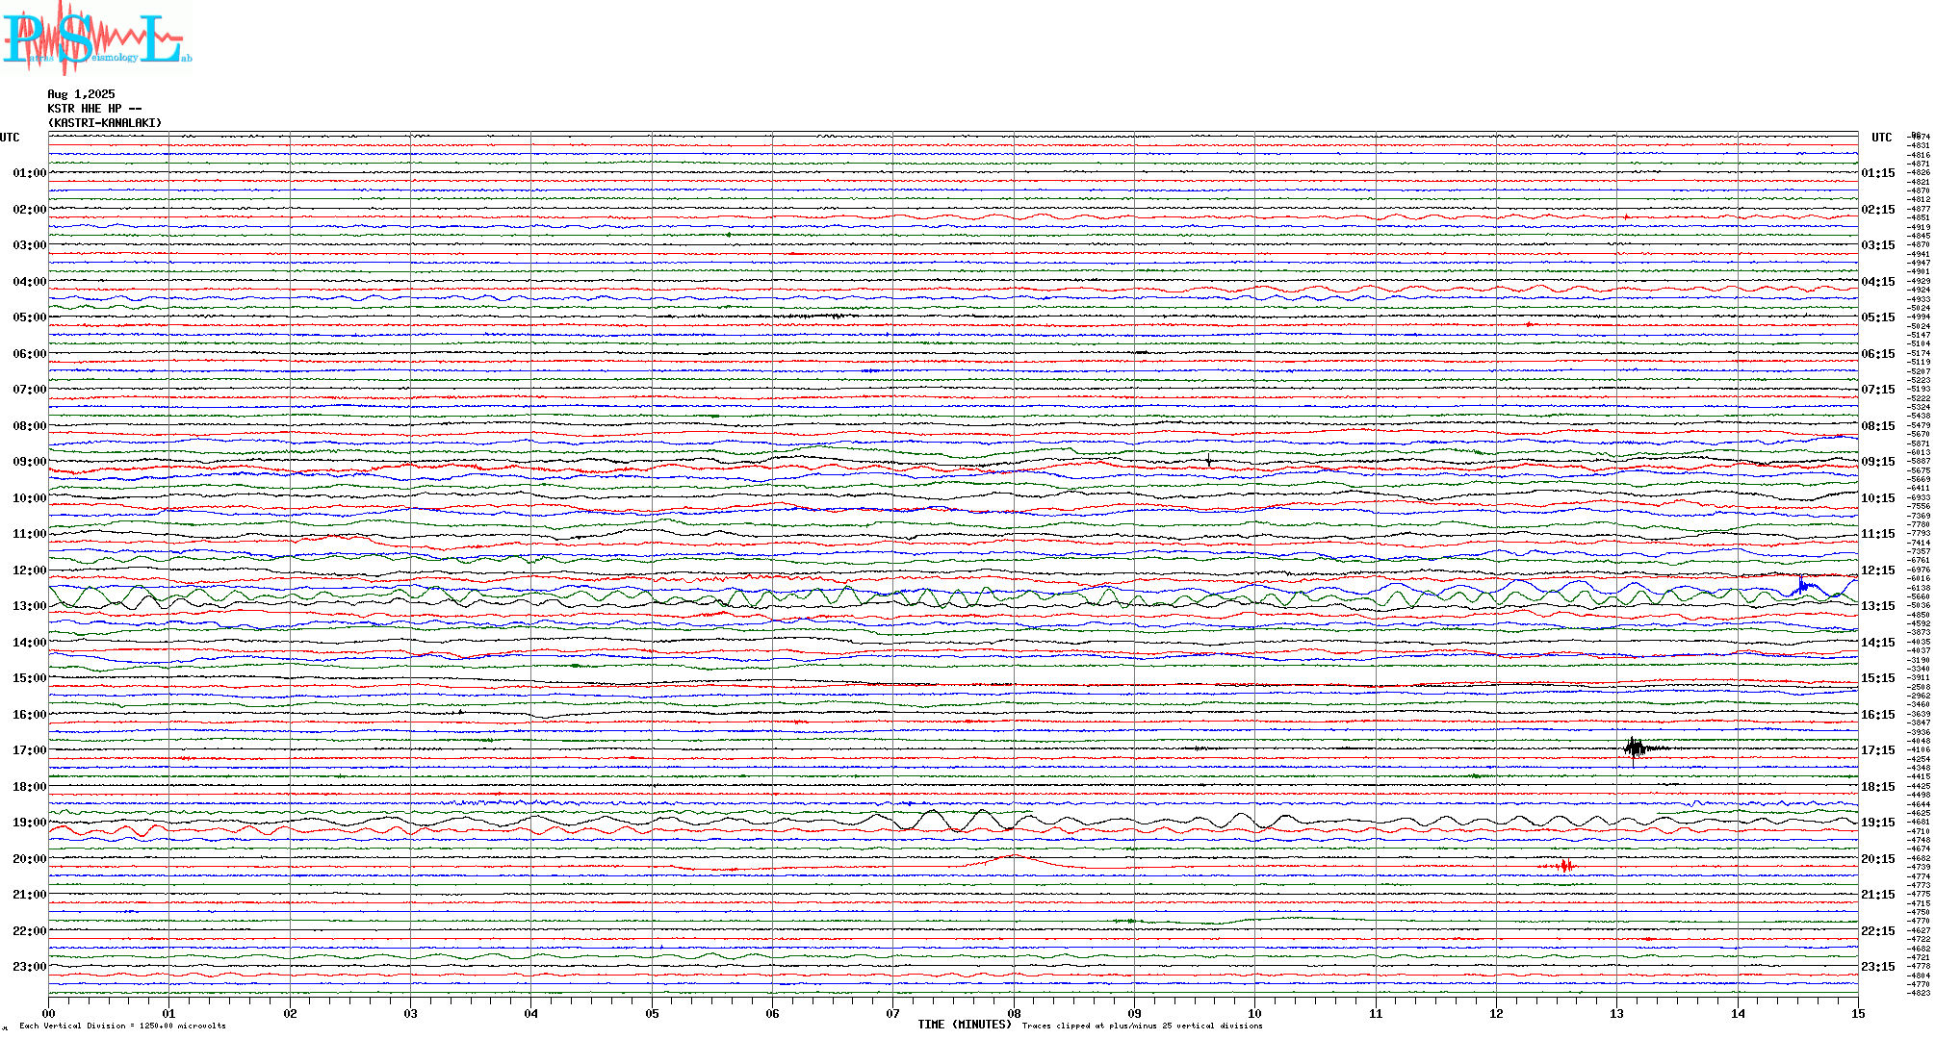The width and height of the screenshot is (1935, 1039).
Task: Click the "12:15" right-side time label
Action: tap(1878, 570)
